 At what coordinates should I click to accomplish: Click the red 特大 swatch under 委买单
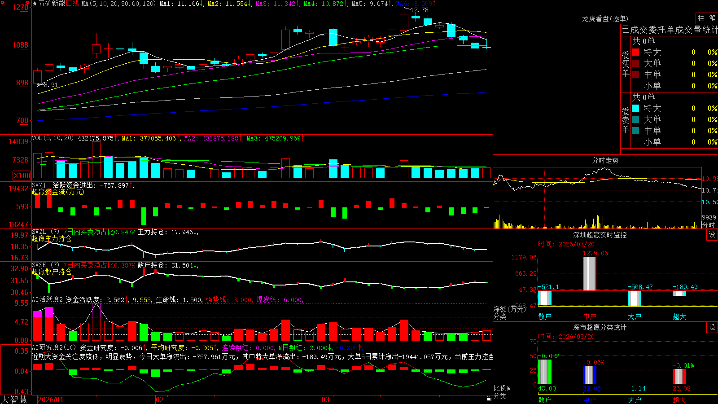click(635, 52)
